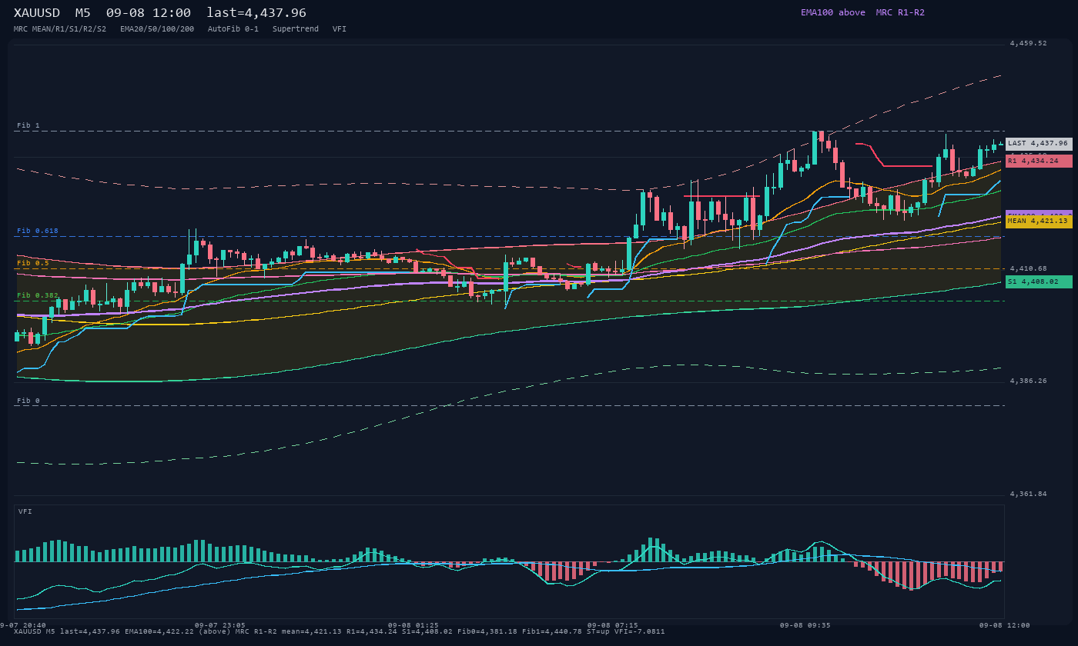Viewport: 1078px width, 646px height.
Task: Click the 'Supertrend' legend entry
Action: tap(296, 28)
